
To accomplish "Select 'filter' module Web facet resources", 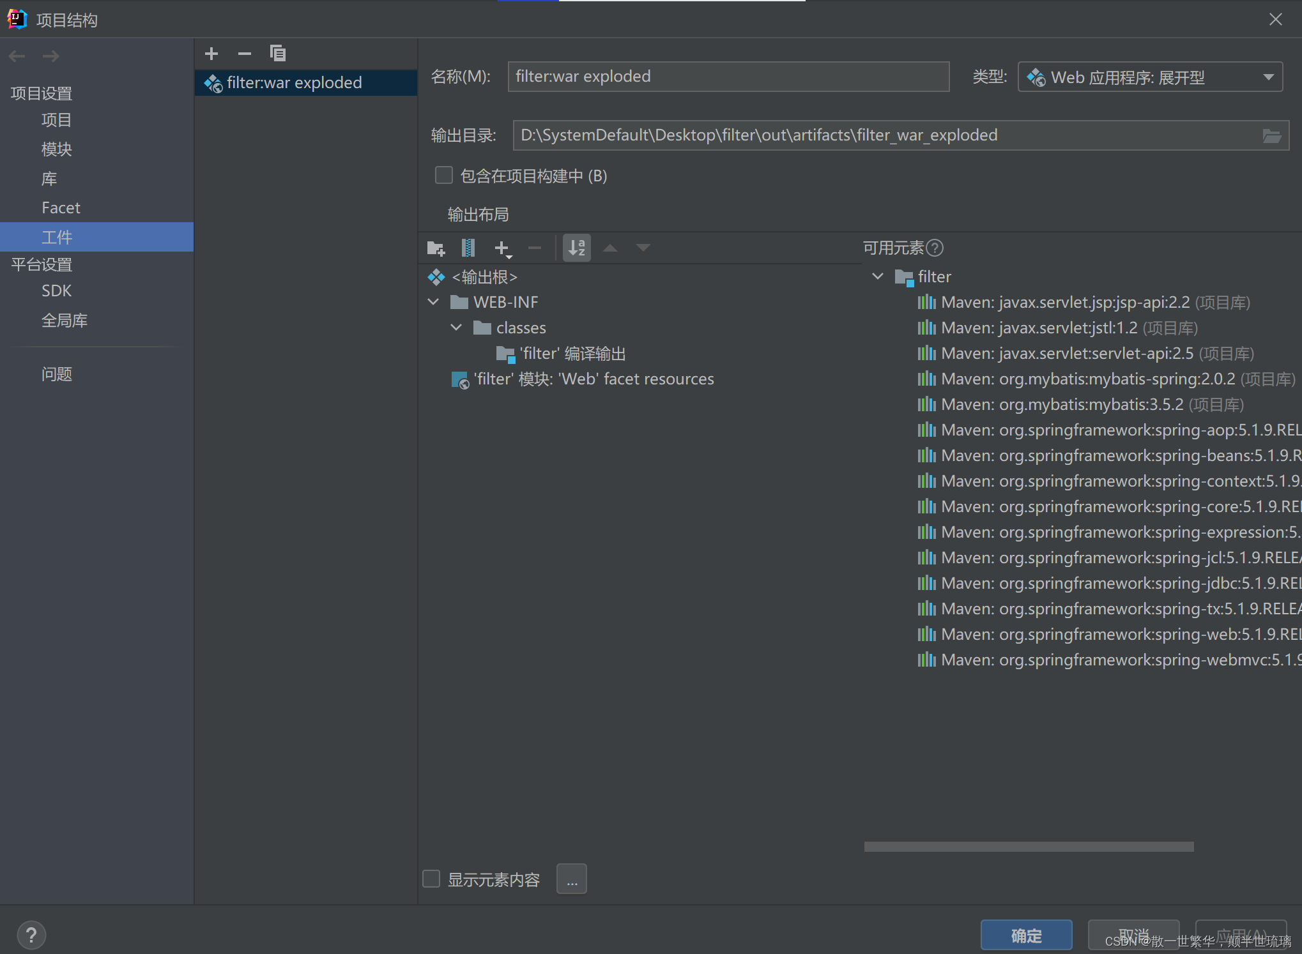I will point(583,379).
